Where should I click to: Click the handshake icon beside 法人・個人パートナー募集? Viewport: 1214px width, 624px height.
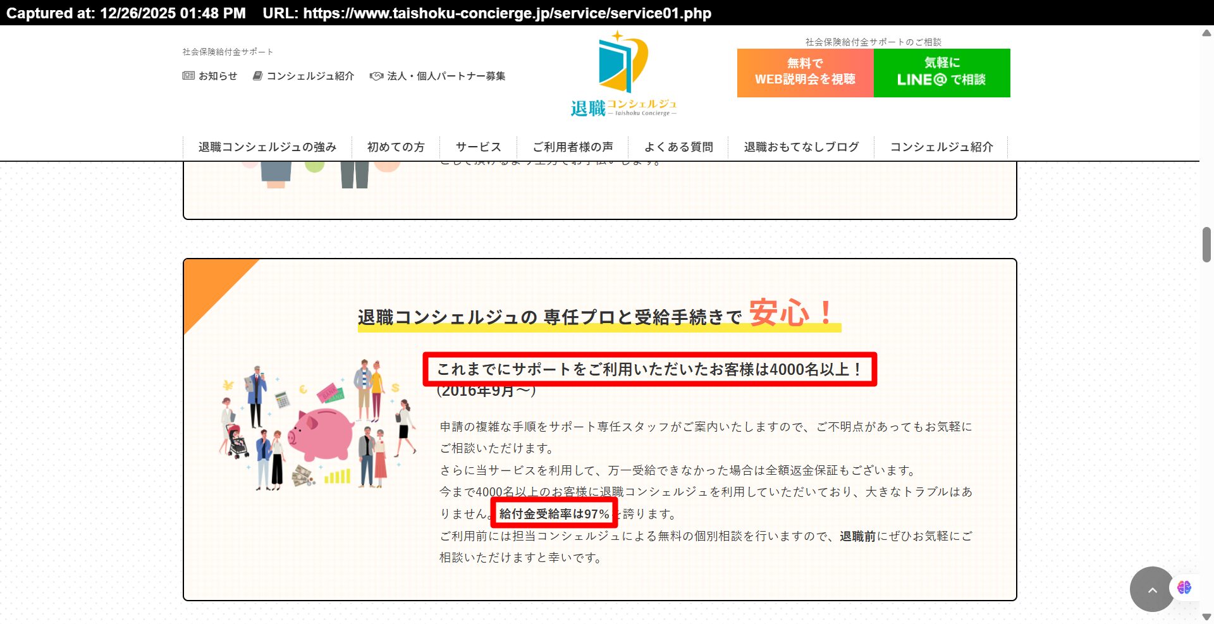point(376,76)
